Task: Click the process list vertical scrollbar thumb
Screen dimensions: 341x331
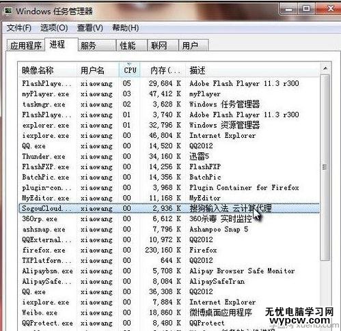Action: click(x=325, y=167)
